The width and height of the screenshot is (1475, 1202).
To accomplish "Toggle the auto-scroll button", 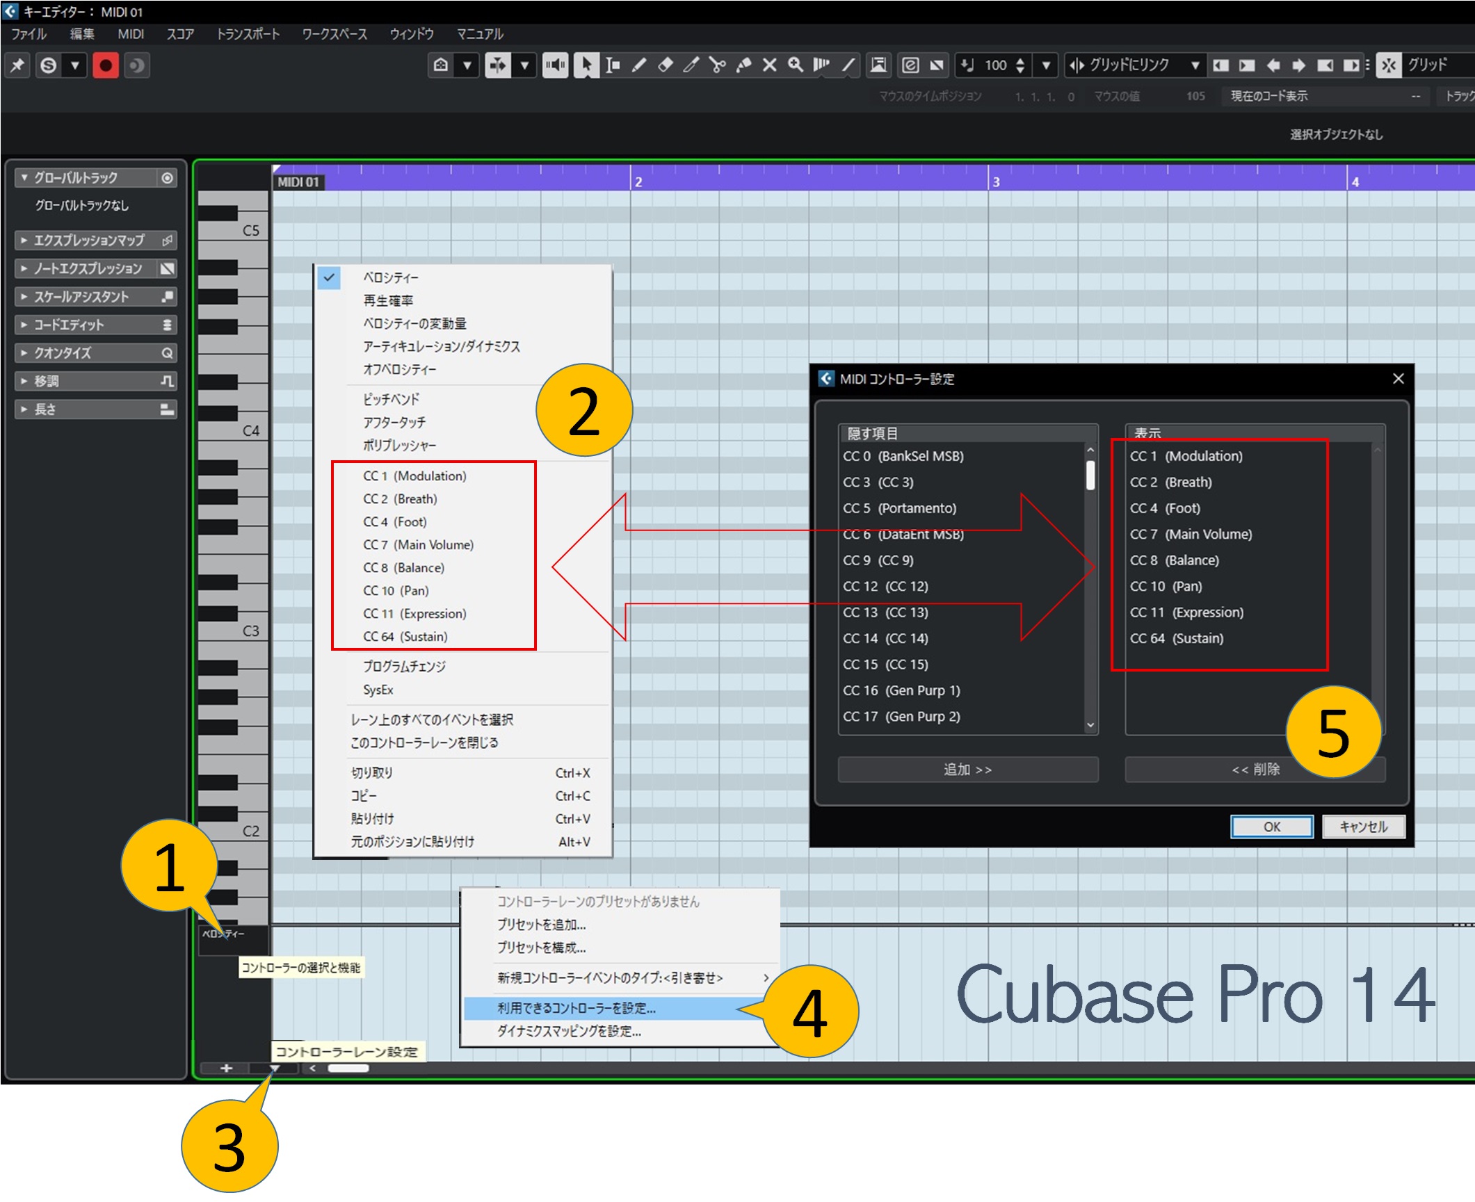I will 498,65.
